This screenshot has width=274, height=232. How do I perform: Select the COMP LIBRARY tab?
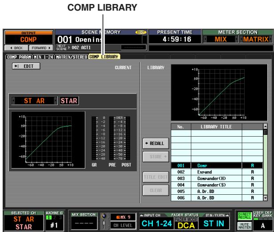coord(104,57)
